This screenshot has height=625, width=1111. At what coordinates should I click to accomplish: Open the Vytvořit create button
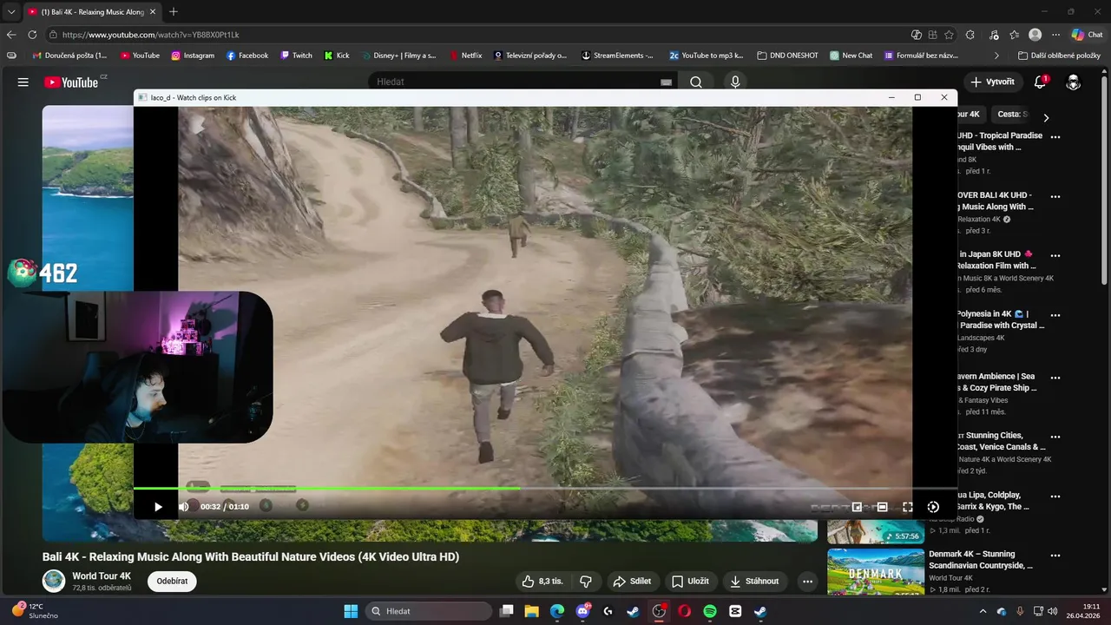[x=992, y=82]
